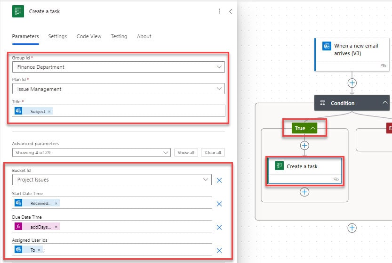The image size is (392, 263).
Task: Delete the To token from Assigned User Ids
Action: click(x=39, y=250)
